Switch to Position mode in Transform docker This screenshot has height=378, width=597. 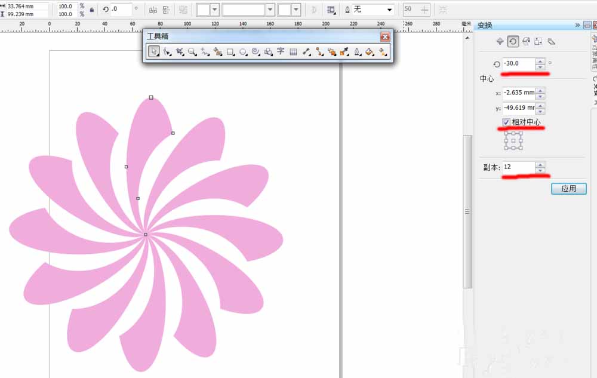click(x=500, y=42)
